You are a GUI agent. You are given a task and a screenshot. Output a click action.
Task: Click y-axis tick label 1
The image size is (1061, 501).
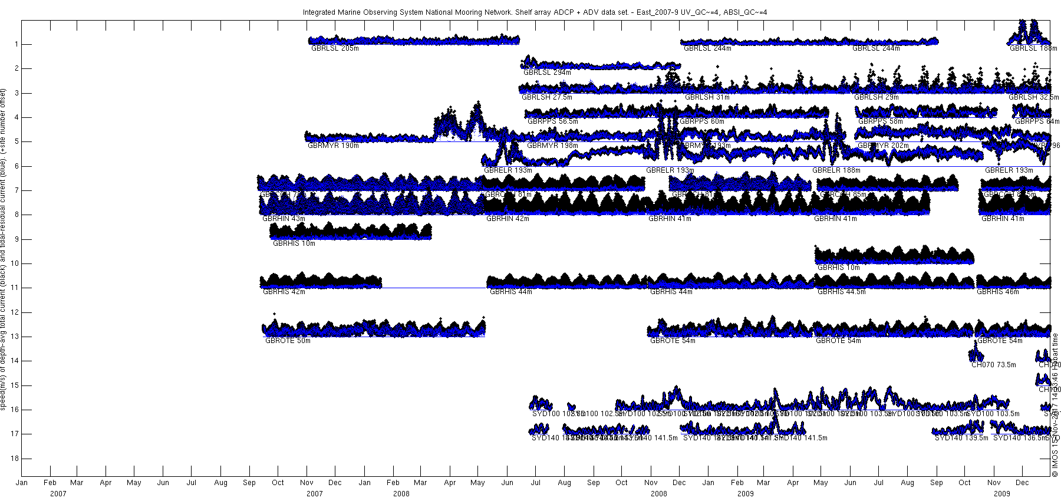pyautogui.click(x=17, y=44)
